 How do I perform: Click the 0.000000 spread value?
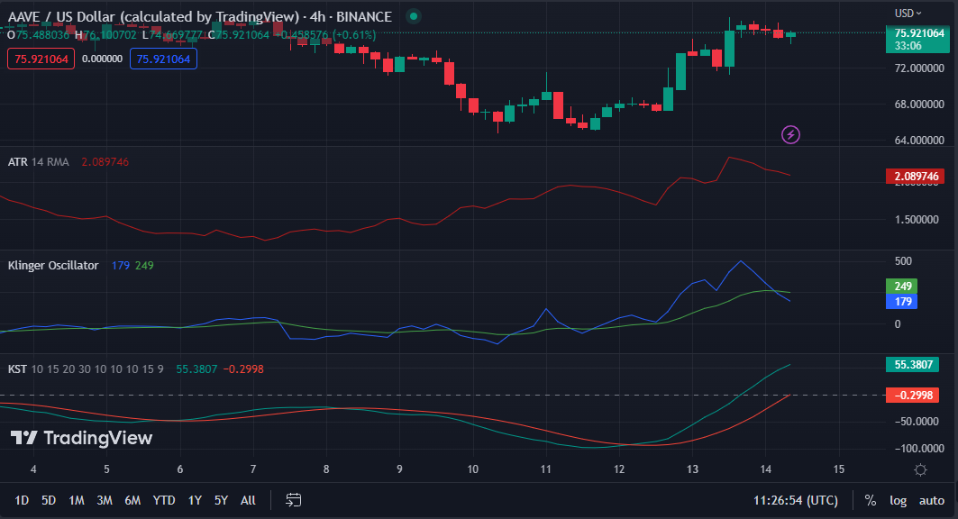[x=102, y=59]
